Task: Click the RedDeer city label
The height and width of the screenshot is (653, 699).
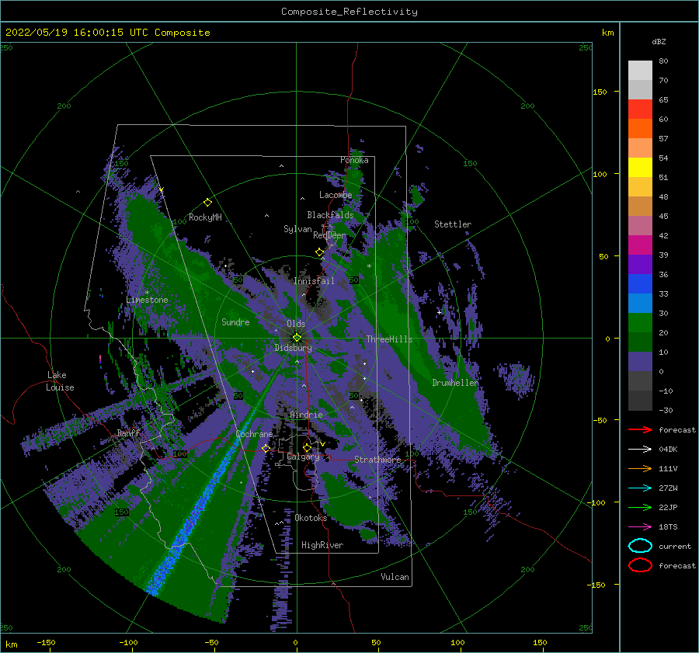Action: [x=329, y=235]
